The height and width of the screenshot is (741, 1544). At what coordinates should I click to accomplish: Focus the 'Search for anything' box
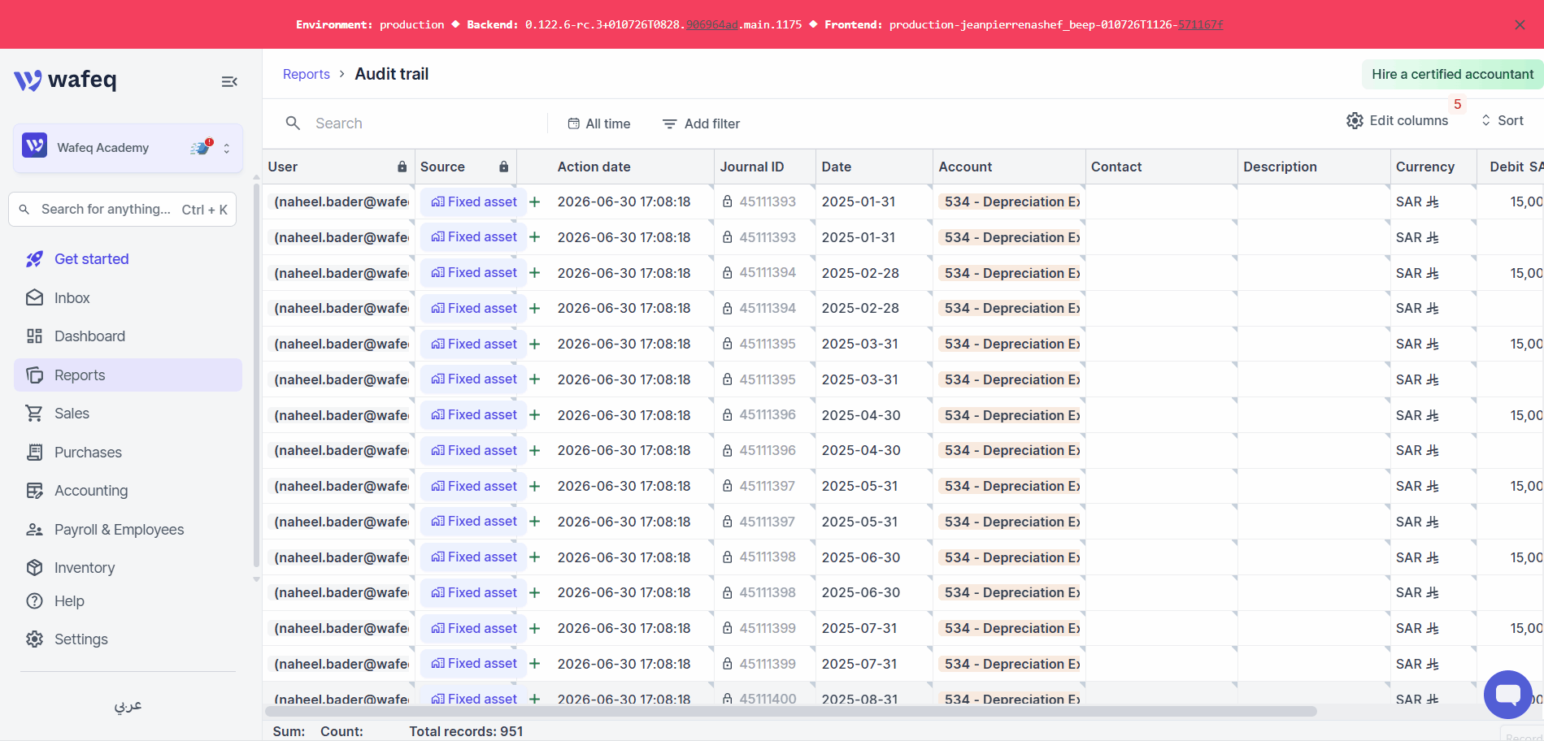pyautogui.click(x=122, y=210)
